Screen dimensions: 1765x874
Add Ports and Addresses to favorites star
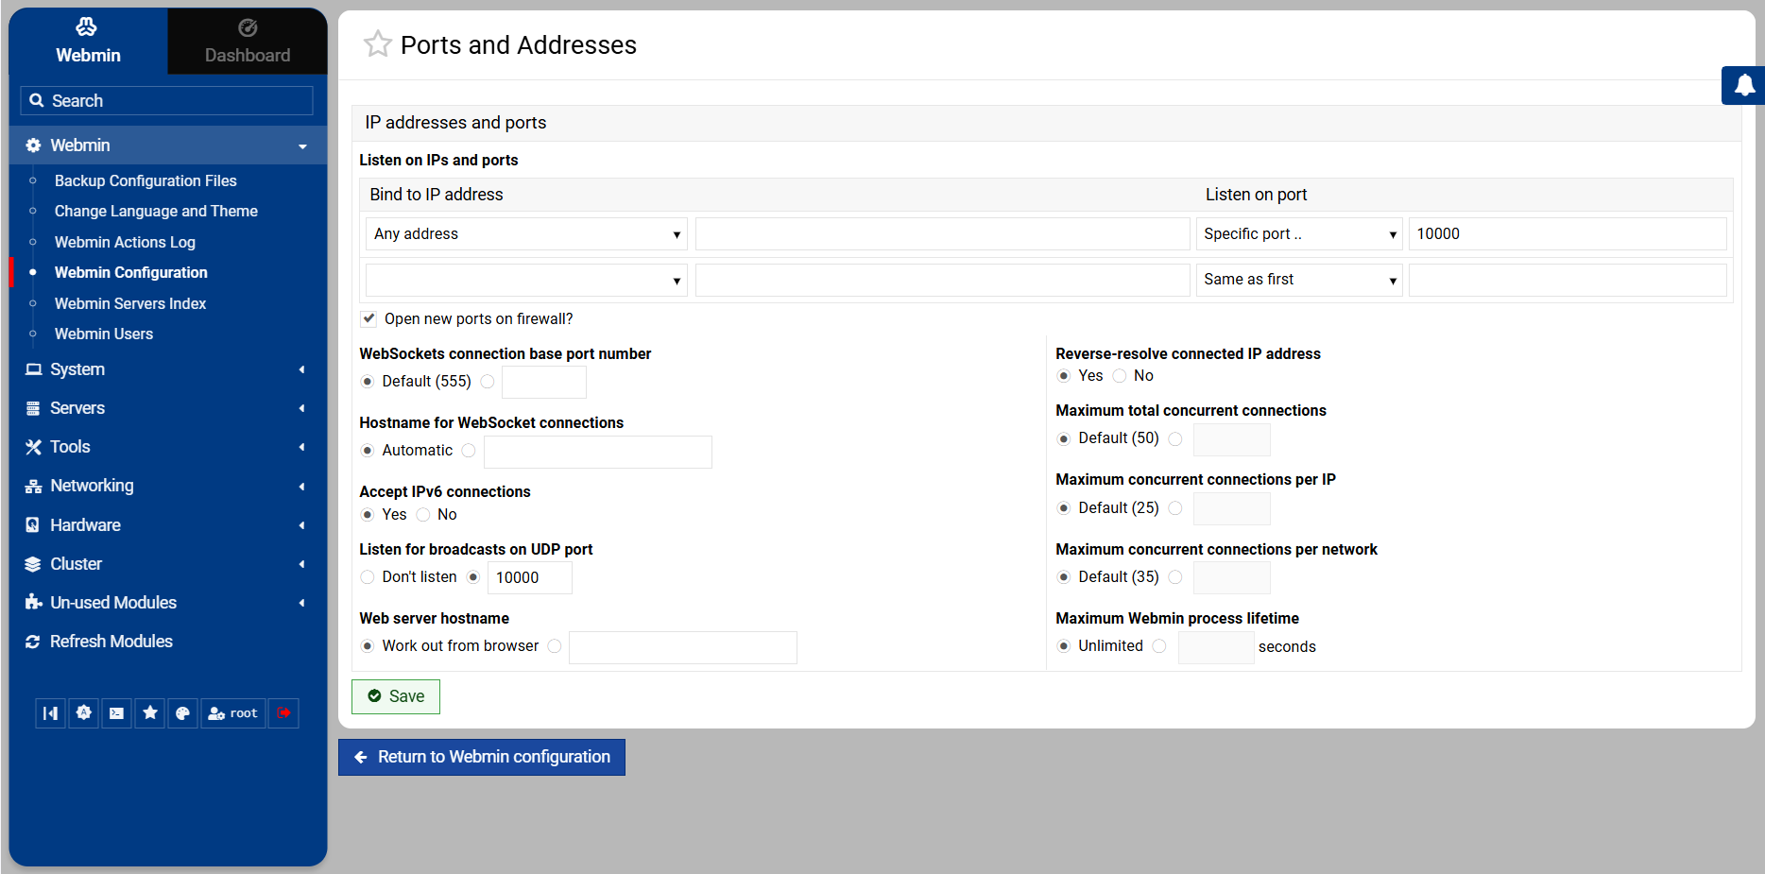tap(378, 43)
